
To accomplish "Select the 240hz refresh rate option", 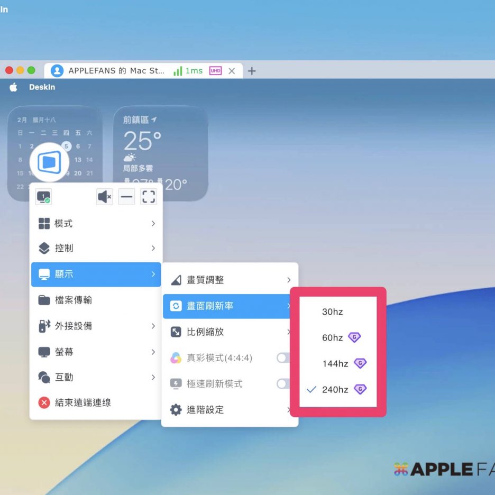I will click(x=335, y=390).
